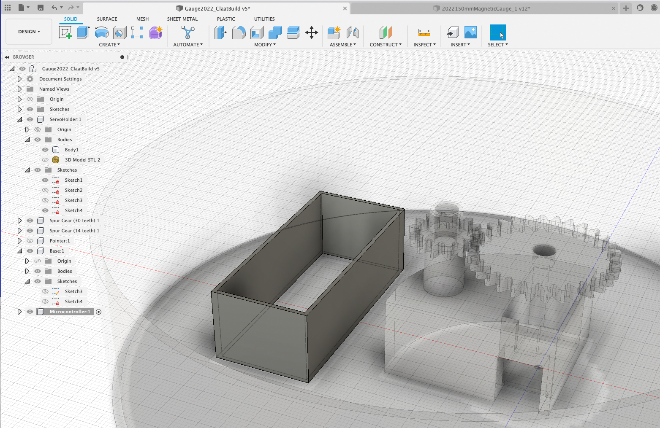Switch to the UTILITIES tab
Screen dimensions: 660x428
coord(264,19)
